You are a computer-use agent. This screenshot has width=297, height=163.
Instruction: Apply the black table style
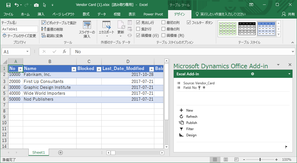point(247,29)
